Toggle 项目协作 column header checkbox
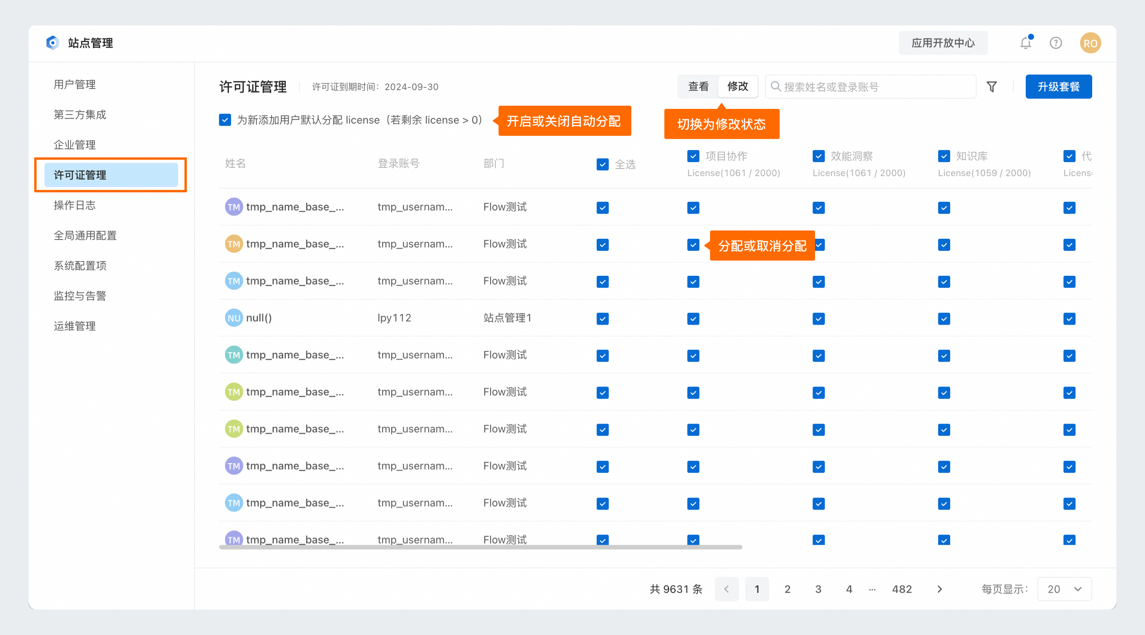 point(693,156)
